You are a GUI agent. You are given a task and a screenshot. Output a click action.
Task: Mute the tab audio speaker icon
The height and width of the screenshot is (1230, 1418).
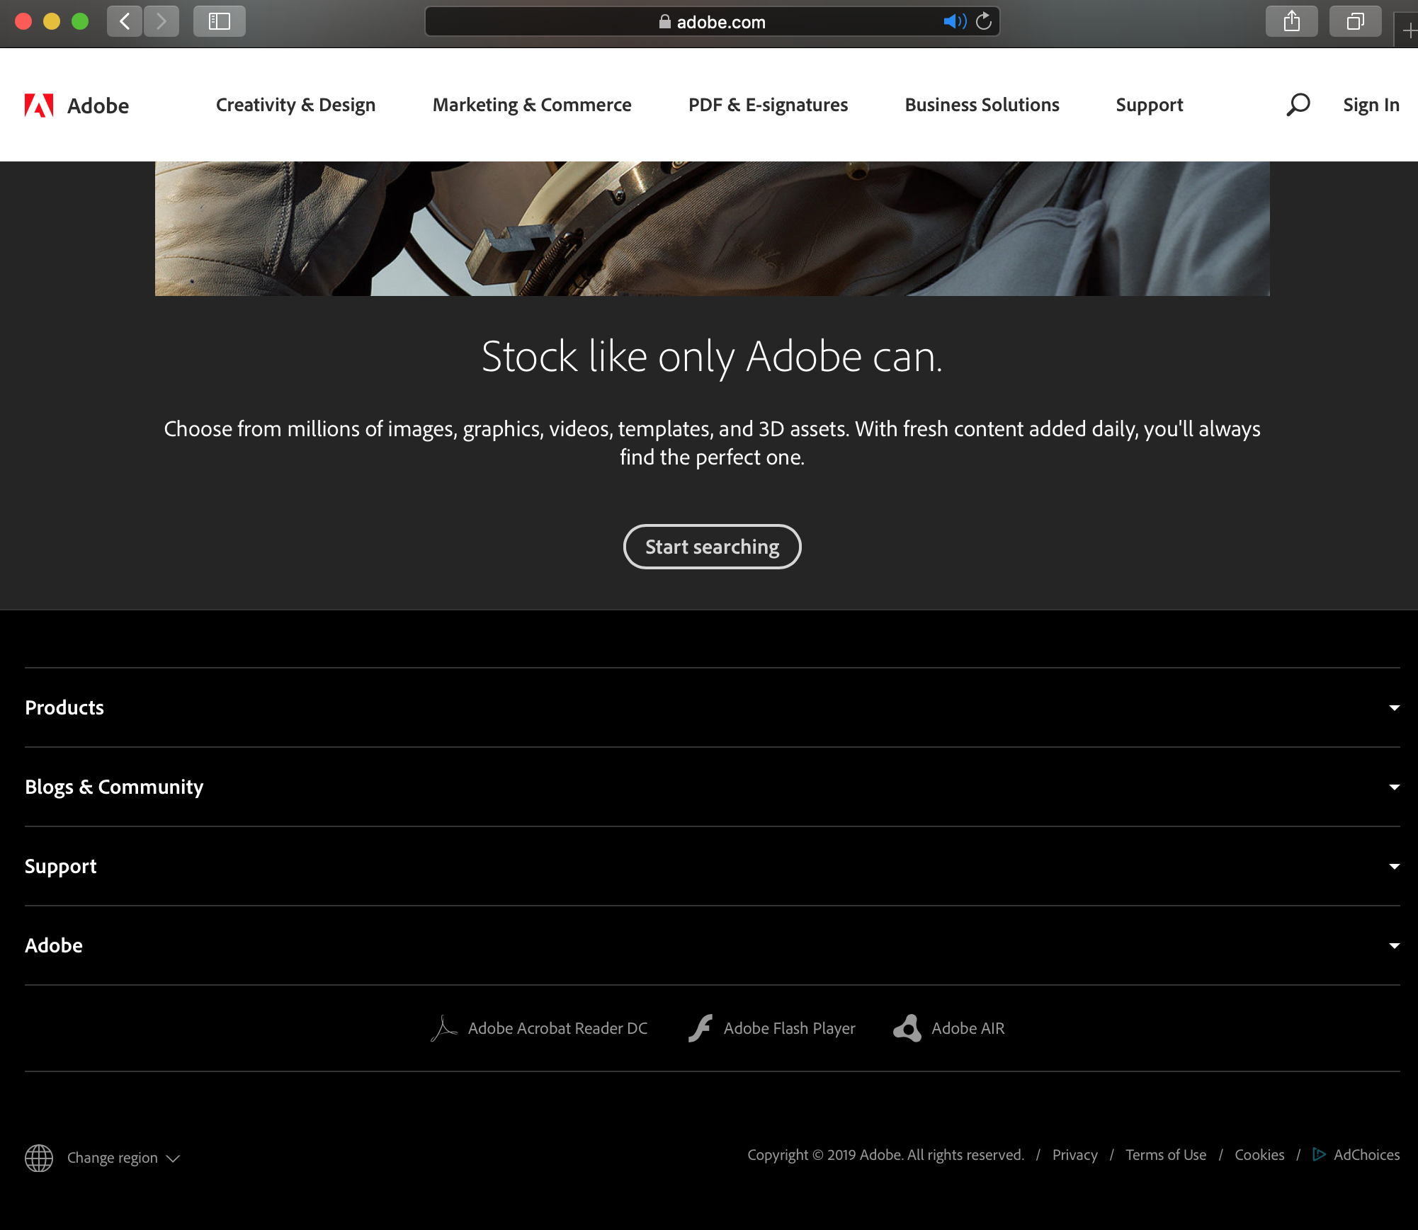click(x=954, y=21)
